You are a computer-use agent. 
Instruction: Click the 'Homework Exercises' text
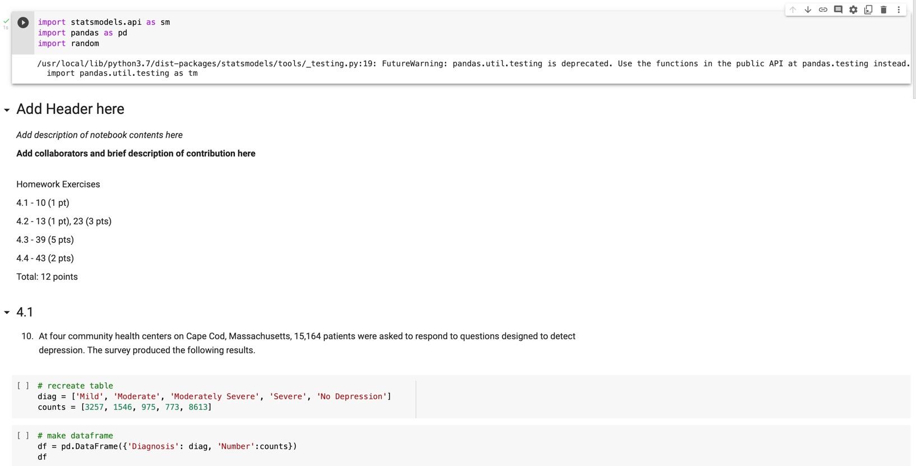pyautogui.click(x=58, y=184)
